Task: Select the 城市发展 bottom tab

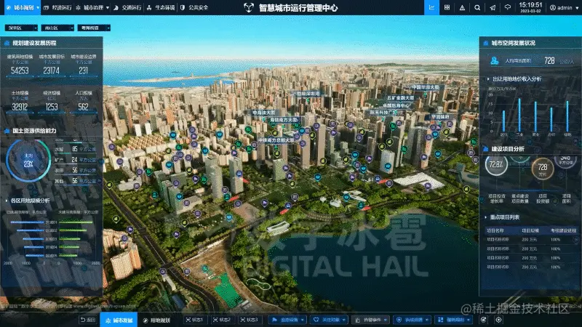Action: [119, 320]
